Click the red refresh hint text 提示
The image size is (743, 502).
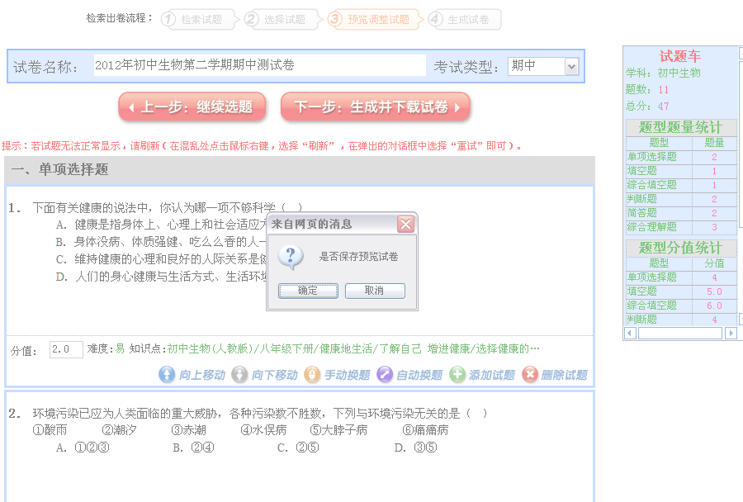[x=262, y=146]
